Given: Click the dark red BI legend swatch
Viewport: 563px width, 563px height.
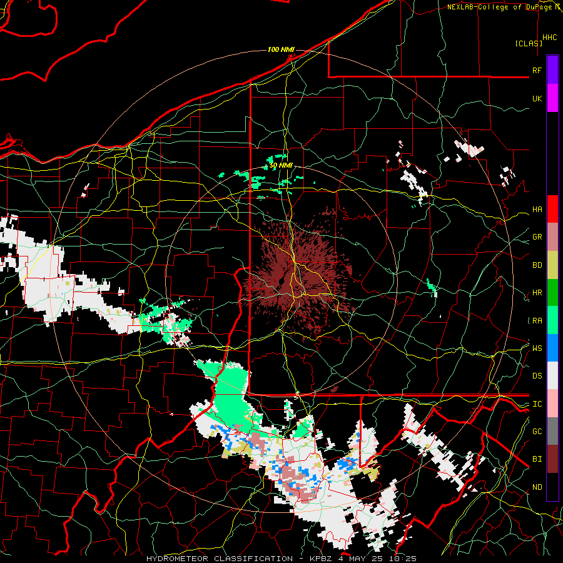Looking at the screenshot, I should click(x=552, y=459).
